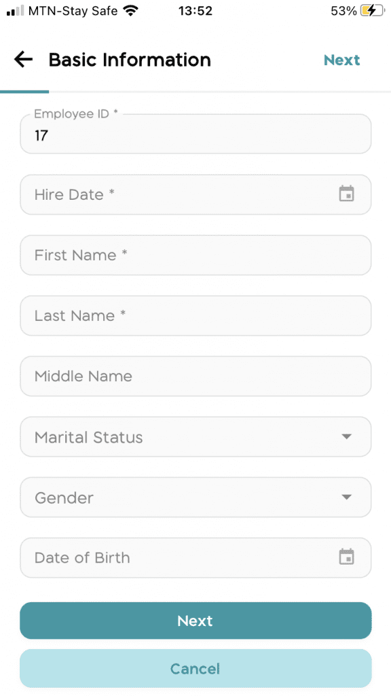The image size is (391, 696).
Task: Click the Gender dropdown arrow
Action: point(347,497)
